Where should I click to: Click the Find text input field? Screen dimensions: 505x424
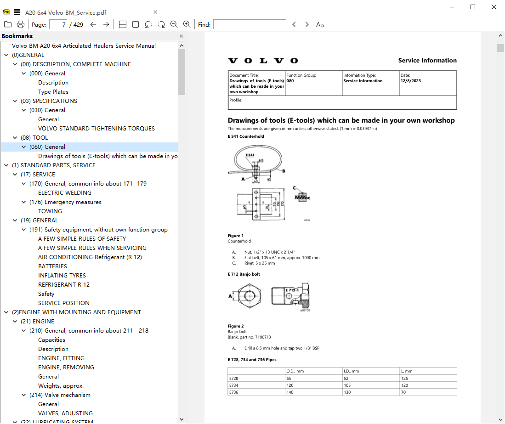pyautogui.click(x=250, y=24)
